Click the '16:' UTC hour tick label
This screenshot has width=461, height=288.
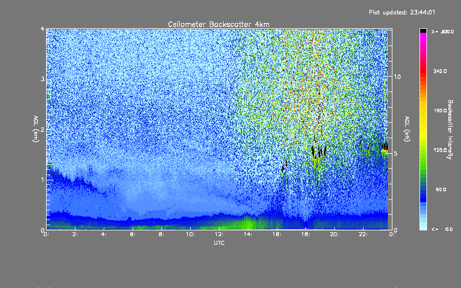tap(277, 234)
